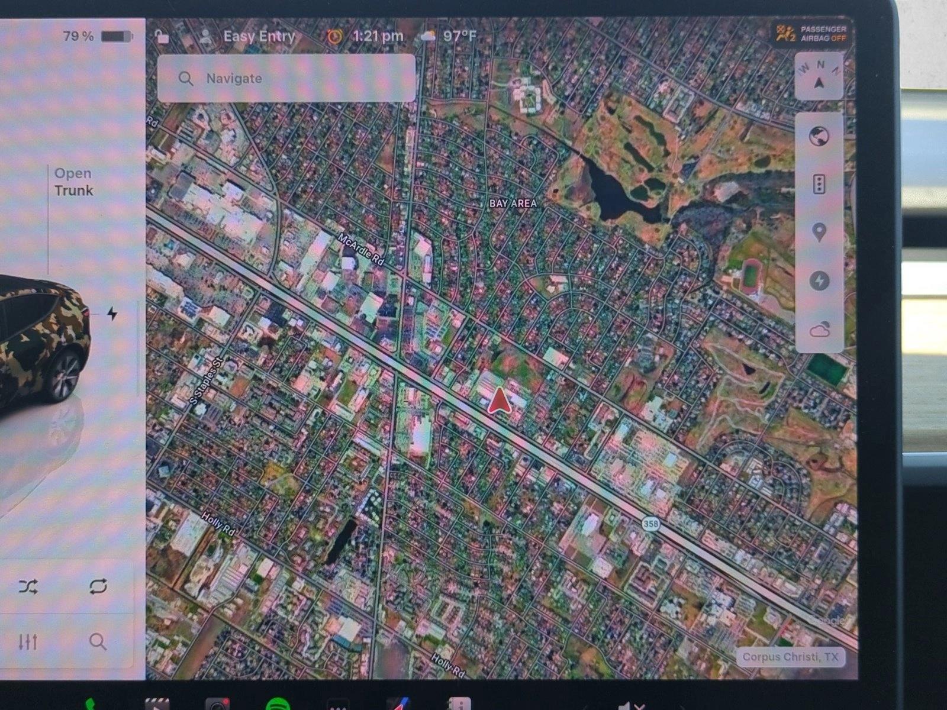
Task: Tap the north-up compass button
Action: [x=819, y=76]
